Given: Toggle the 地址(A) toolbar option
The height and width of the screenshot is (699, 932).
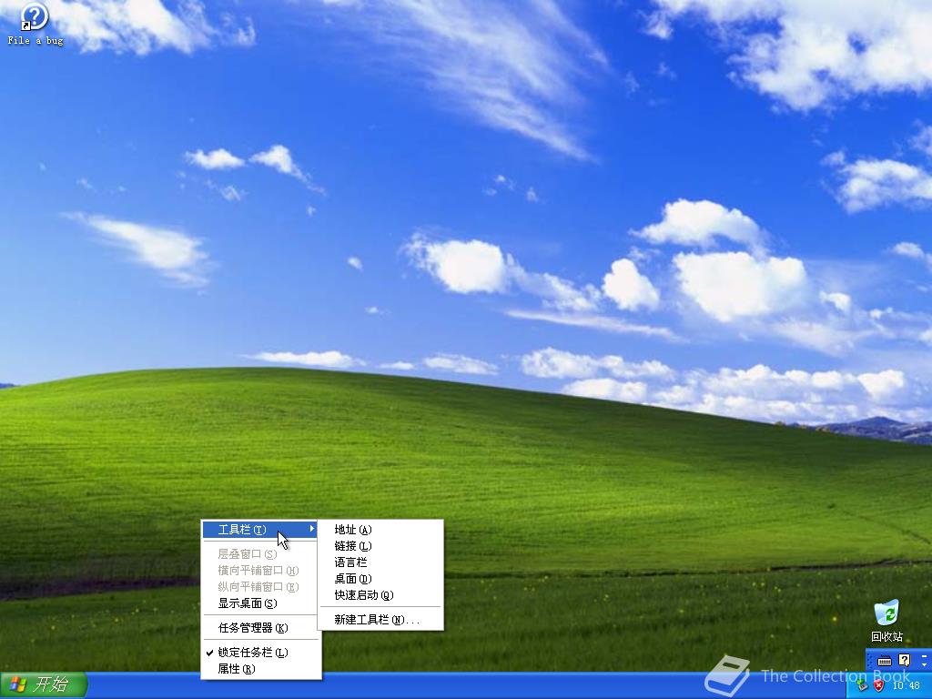Looking at the screenshot, I should [x=380, y=530].
